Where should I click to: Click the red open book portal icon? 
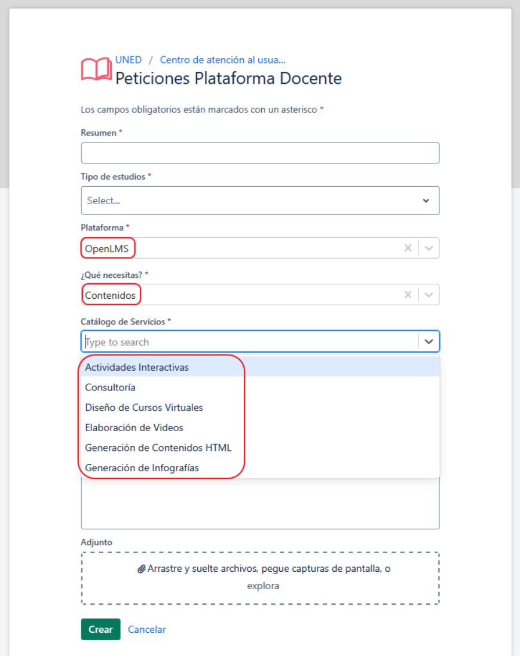tap(96, 69)
